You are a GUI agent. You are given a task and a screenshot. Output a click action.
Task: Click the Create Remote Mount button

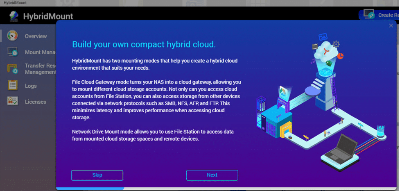(379, 15)
